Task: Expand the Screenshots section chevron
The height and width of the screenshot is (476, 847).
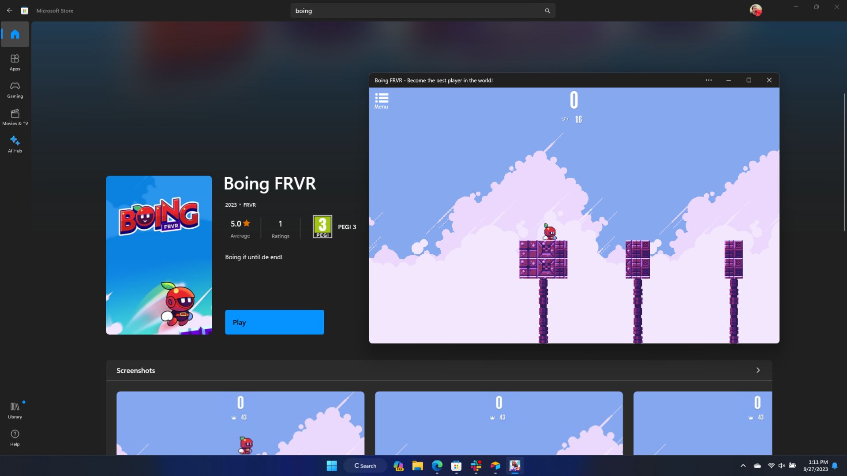Action: [x=758, y=370]
